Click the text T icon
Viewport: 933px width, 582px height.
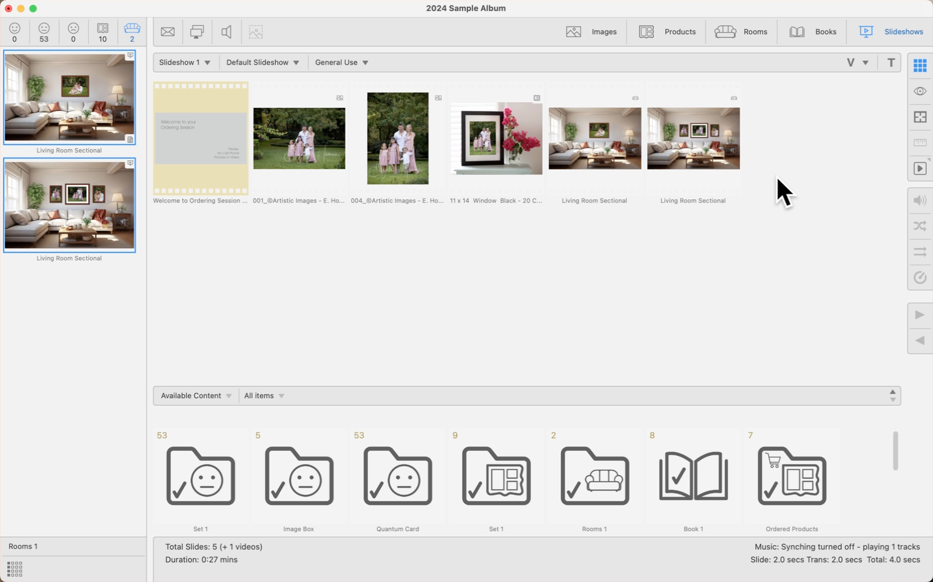pos(891,62)
